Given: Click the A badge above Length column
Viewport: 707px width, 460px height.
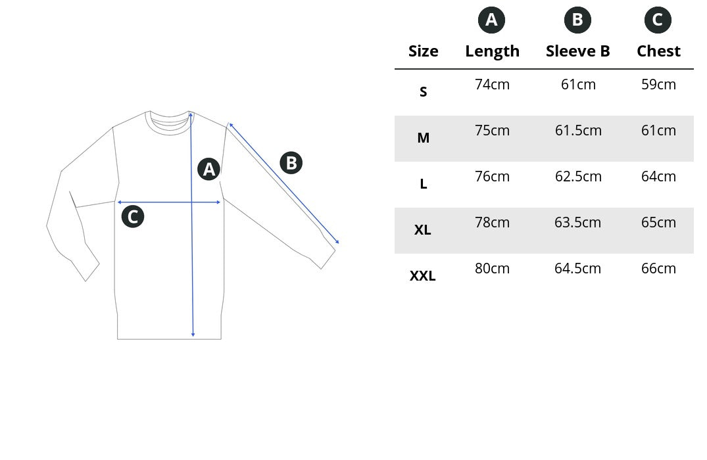Looking at the screenshot, I should [491, 20].
